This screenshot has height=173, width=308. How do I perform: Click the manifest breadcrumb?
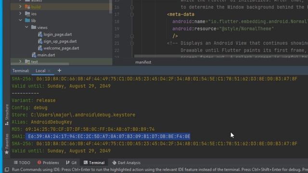[143, 62]
